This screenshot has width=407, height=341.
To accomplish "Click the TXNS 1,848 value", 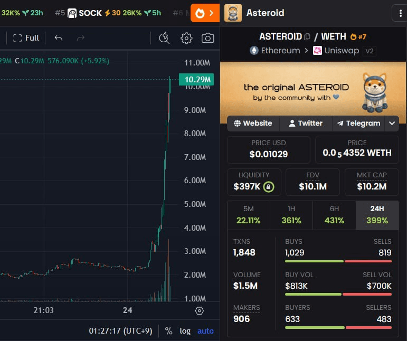I will [244, 252].
